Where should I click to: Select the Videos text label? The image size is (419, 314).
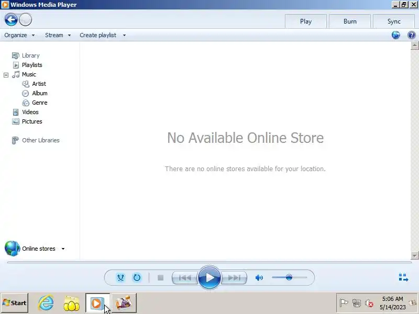(x=30, y=112)
